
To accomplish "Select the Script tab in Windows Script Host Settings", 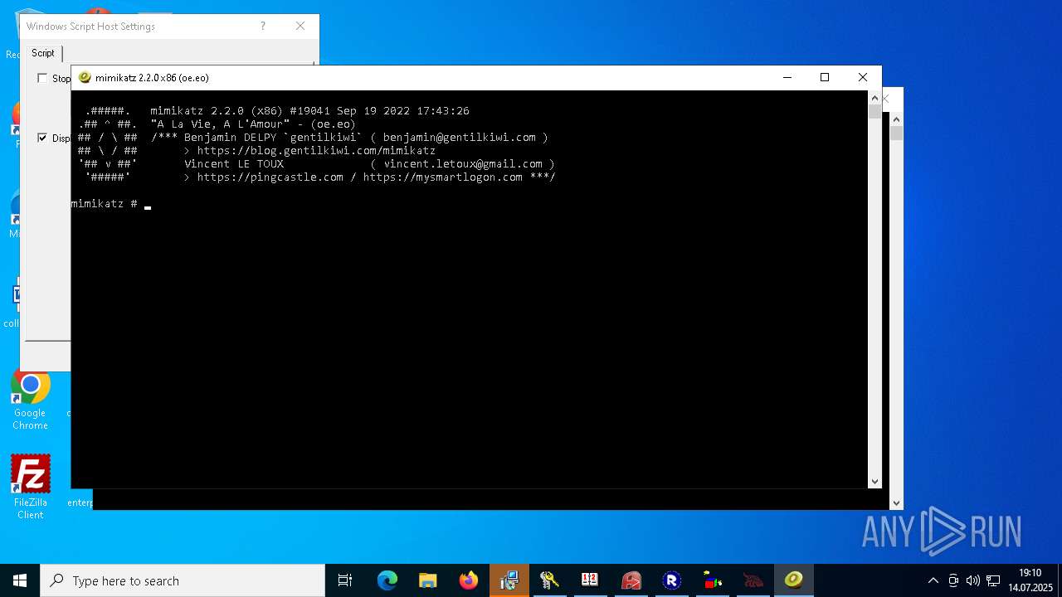I will [43, 53].
